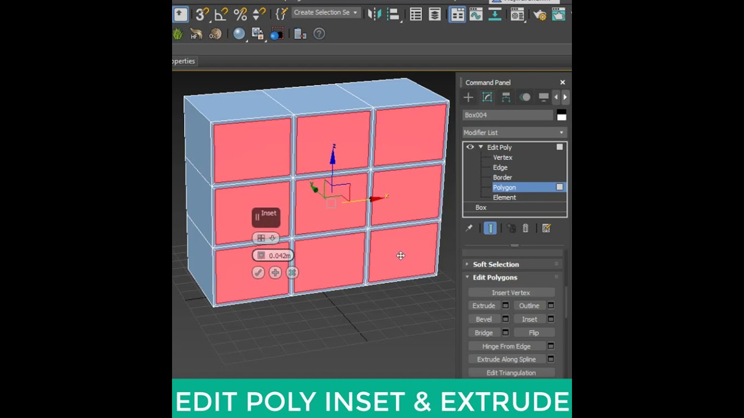Open Extrude settings box
This screenshot has height=418, width=744.
coord(506,306)
